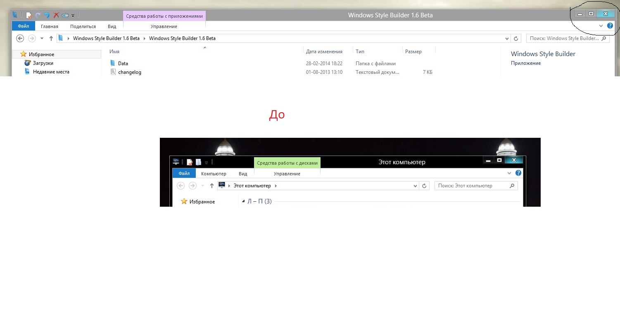Click the Rename icon in Style Builder title bar
The height and width of the screenshot is (328, 620).
click(x=65, y=15)
